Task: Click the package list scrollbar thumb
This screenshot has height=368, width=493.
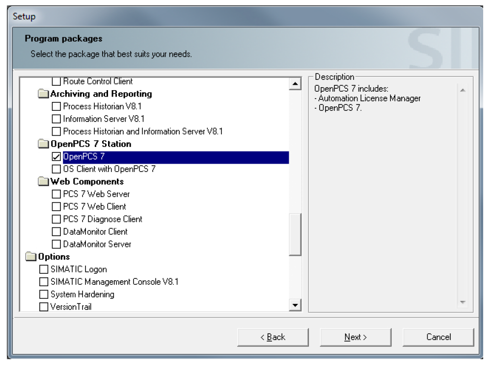Action: pyautogui.click(x=295, y=234)
